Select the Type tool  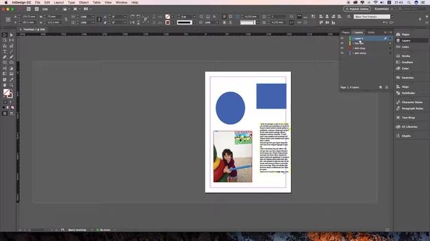tap(5, 52)
